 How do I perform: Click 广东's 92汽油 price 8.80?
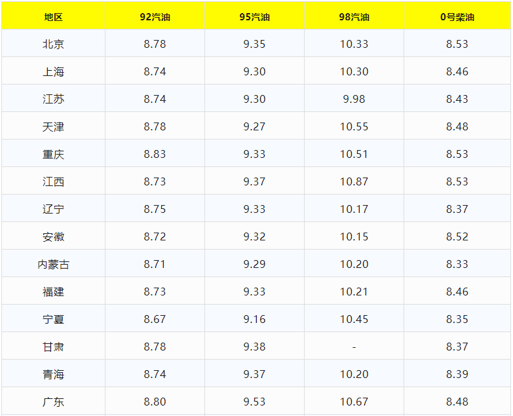point(155,402)
